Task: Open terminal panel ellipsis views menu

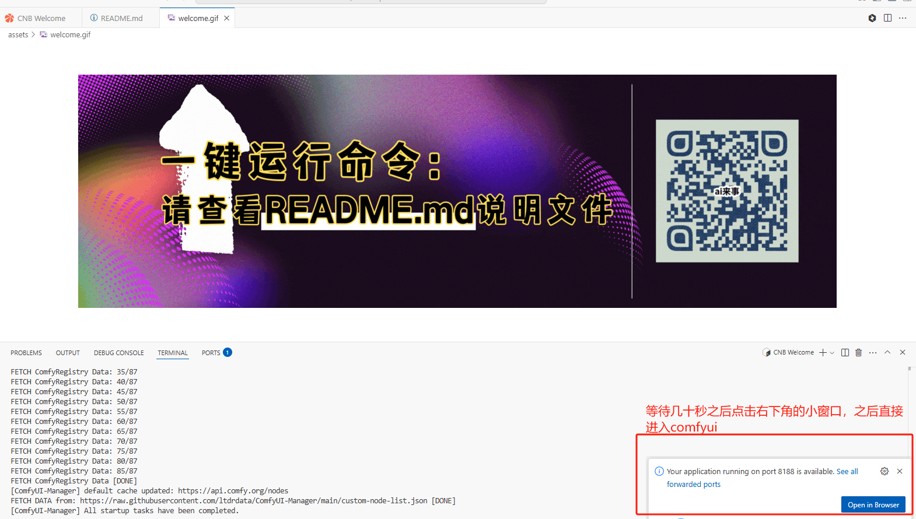Action: pos(873,352)
